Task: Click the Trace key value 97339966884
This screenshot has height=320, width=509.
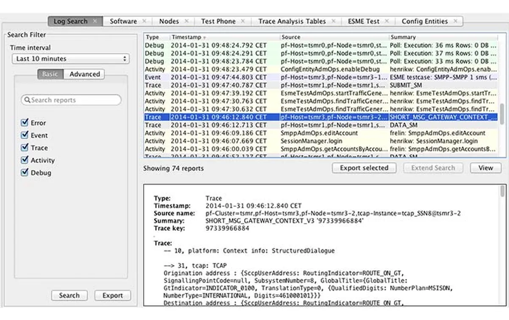Action: 227,228
